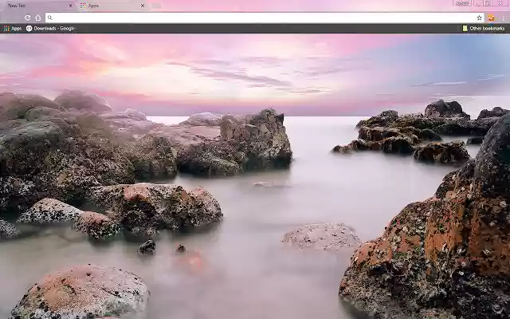Viewport: 510px width, 319px height.
Task: Open a new tab with the new-tab button
Action: (x=156, y=6)
